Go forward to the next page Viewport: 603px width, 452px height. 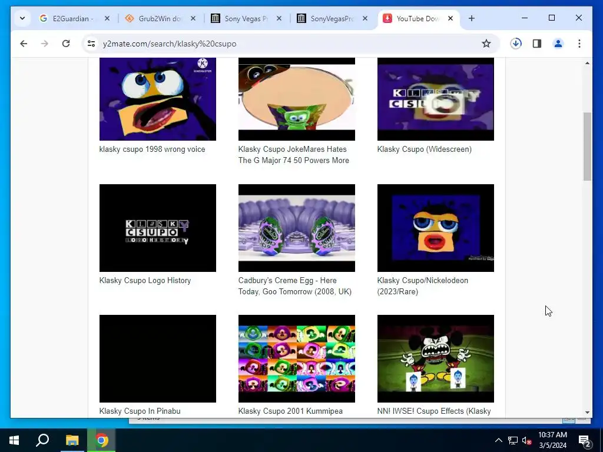45,44
